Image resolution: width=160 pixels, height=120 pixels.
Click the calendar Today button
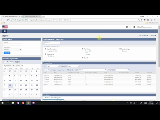(x=11, y=62)
